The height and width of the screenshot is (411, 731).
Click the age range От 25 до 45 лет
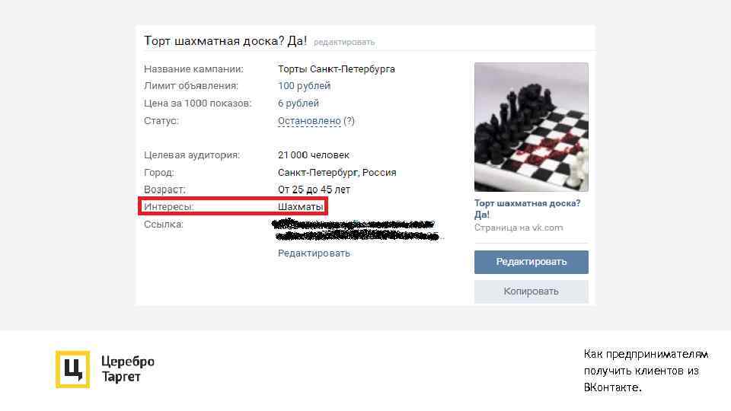point(314,190)
